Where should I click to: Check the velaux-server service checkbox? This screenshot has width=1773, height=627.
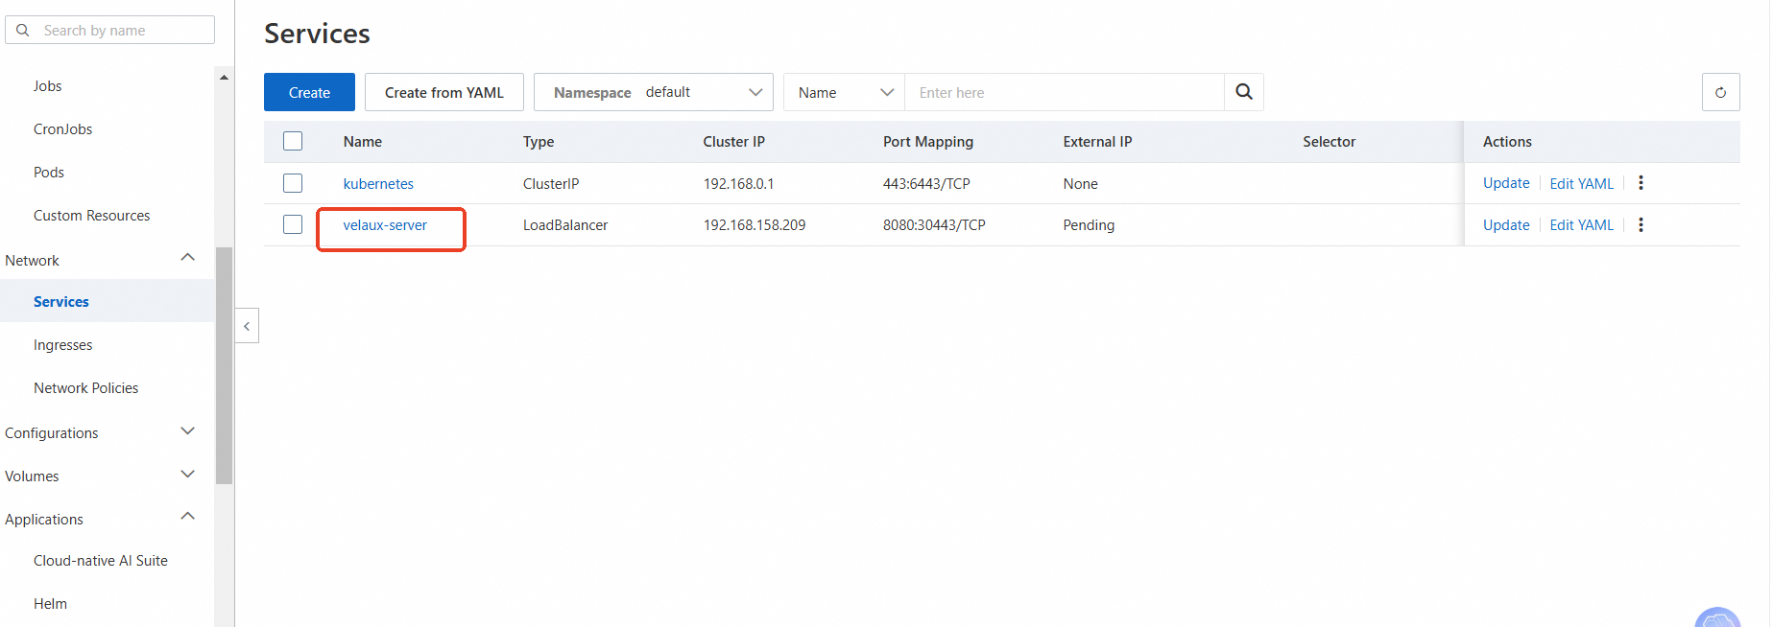click(293, 224)
